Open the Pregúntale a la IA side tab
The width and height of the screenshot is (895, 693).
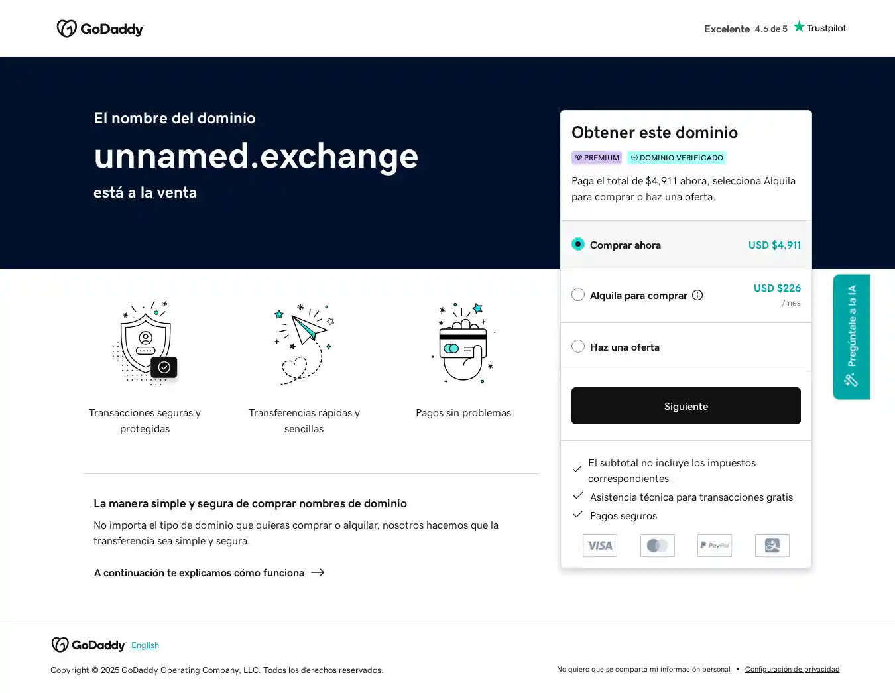point(851,336)
